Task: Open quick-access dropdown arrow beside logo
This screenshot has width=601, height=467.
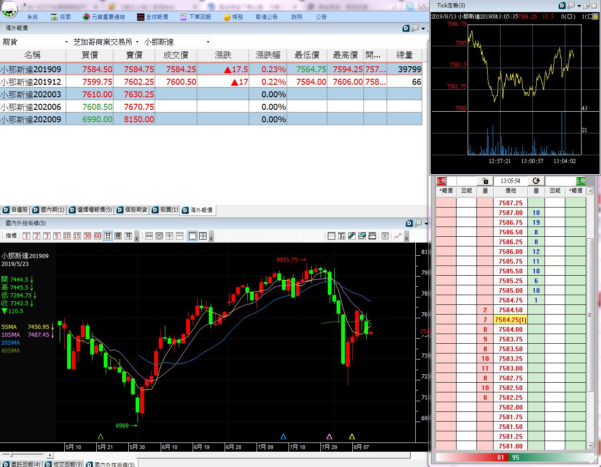Action: [x=25, y=6]
